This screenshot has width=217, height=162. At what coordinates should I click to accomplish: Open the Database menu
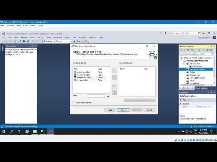pos(58,37)
